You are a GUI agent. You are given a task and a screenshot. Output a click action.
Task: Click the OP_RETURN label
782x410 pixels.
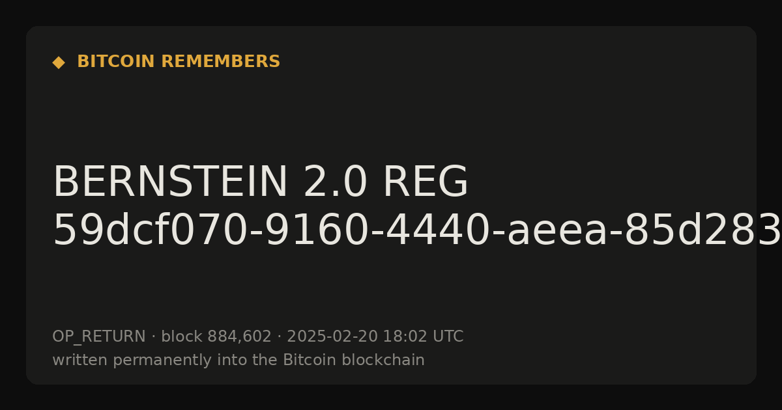point(99,337)
